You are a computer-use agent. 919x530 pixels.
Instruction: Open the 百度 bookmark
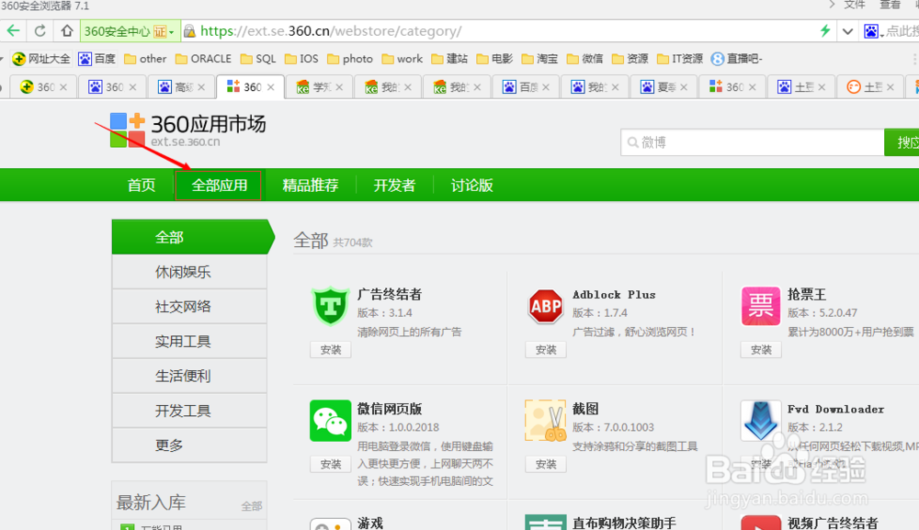point(96,59)
